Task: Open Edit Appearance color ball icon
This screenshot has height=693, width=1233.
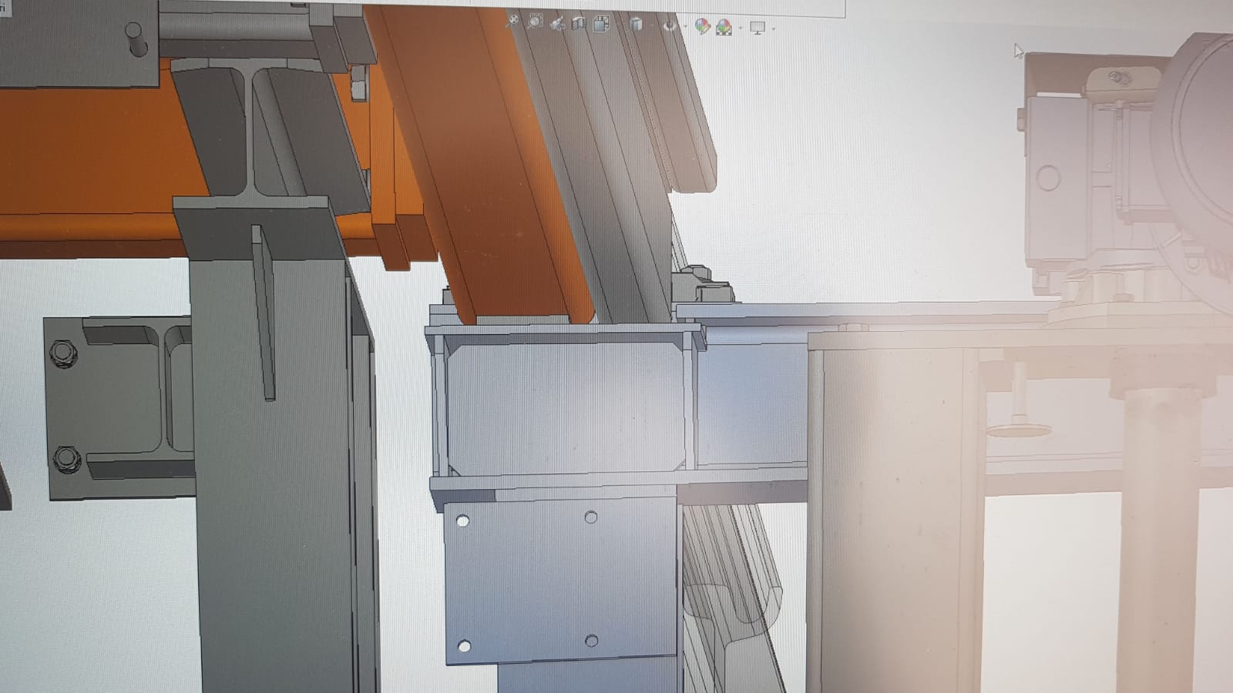Action: [702, 26]
